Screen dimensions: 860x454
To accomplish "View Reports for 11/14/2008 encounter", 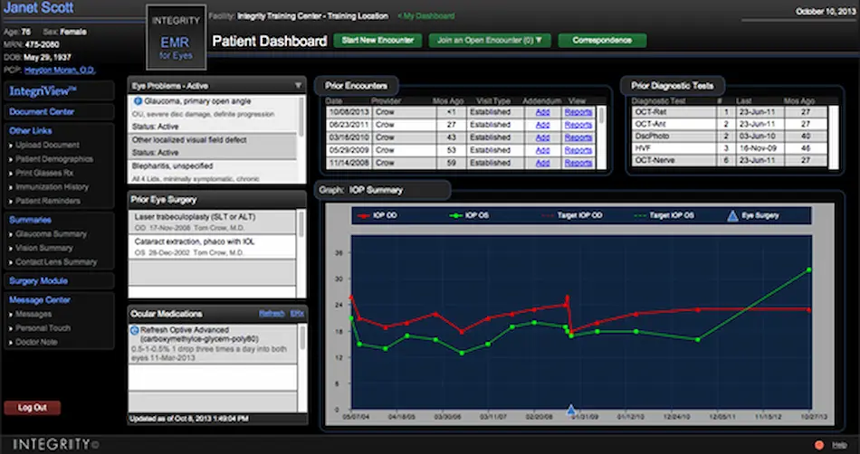I will click(x=578, y=163).
